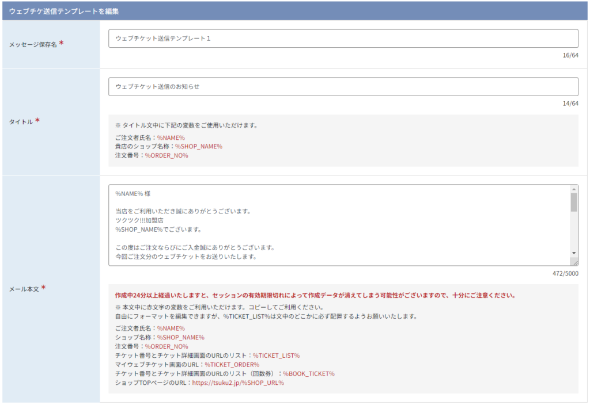Click inside the メール本文 text area
This screenshot has width=590, height=405.
tap(339, 225)
